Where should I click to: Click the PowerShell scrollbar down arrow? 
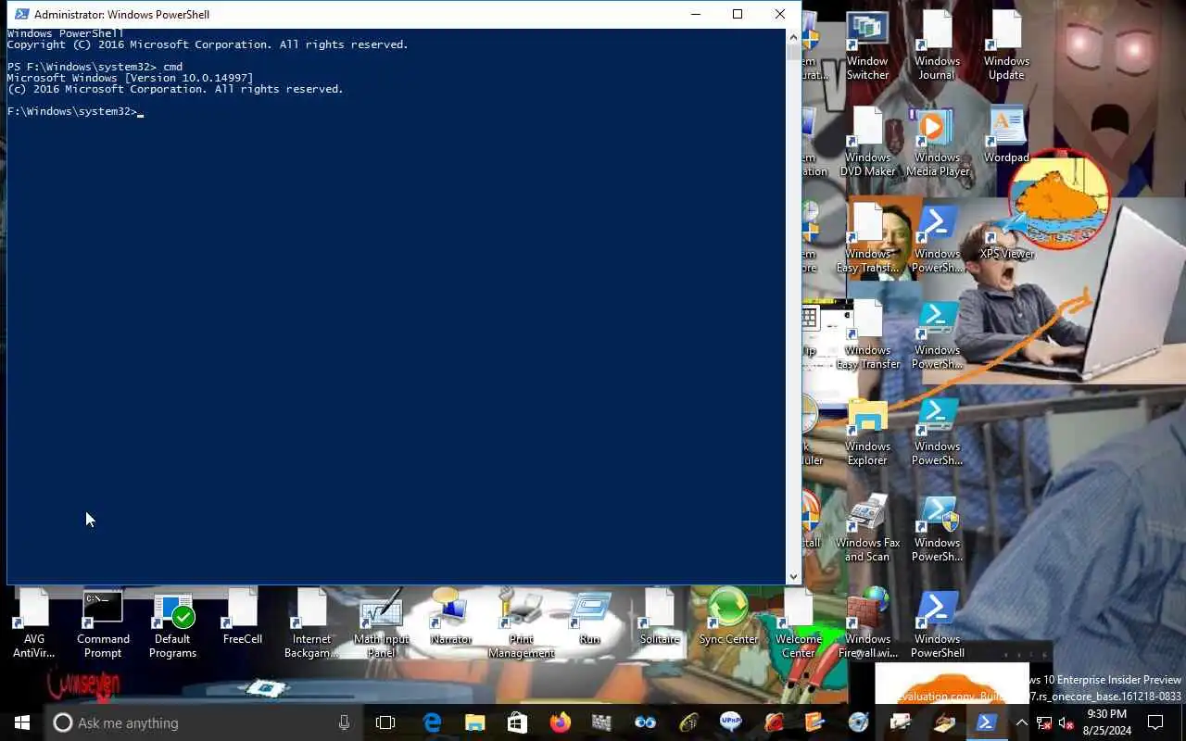click(x=793, y=577)
